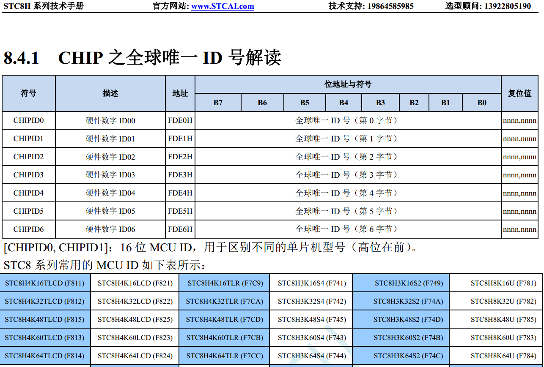Screen dimensions: 544x367
Task: Select the STC8H4K64TLCD (F814) cell
Action: [x=45, y=356]
